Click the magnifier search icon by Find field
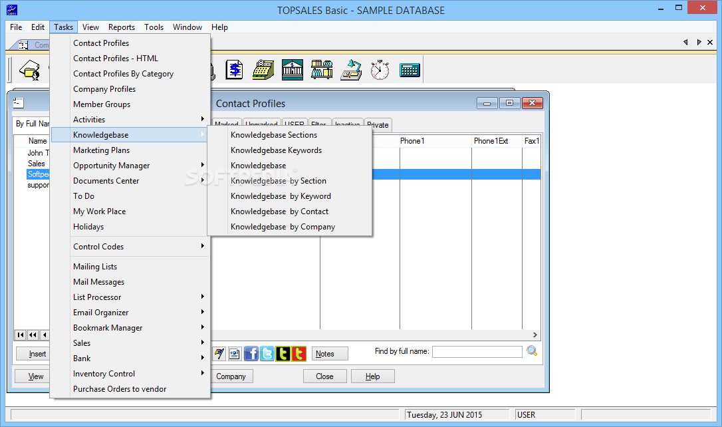 click(532, 351)
